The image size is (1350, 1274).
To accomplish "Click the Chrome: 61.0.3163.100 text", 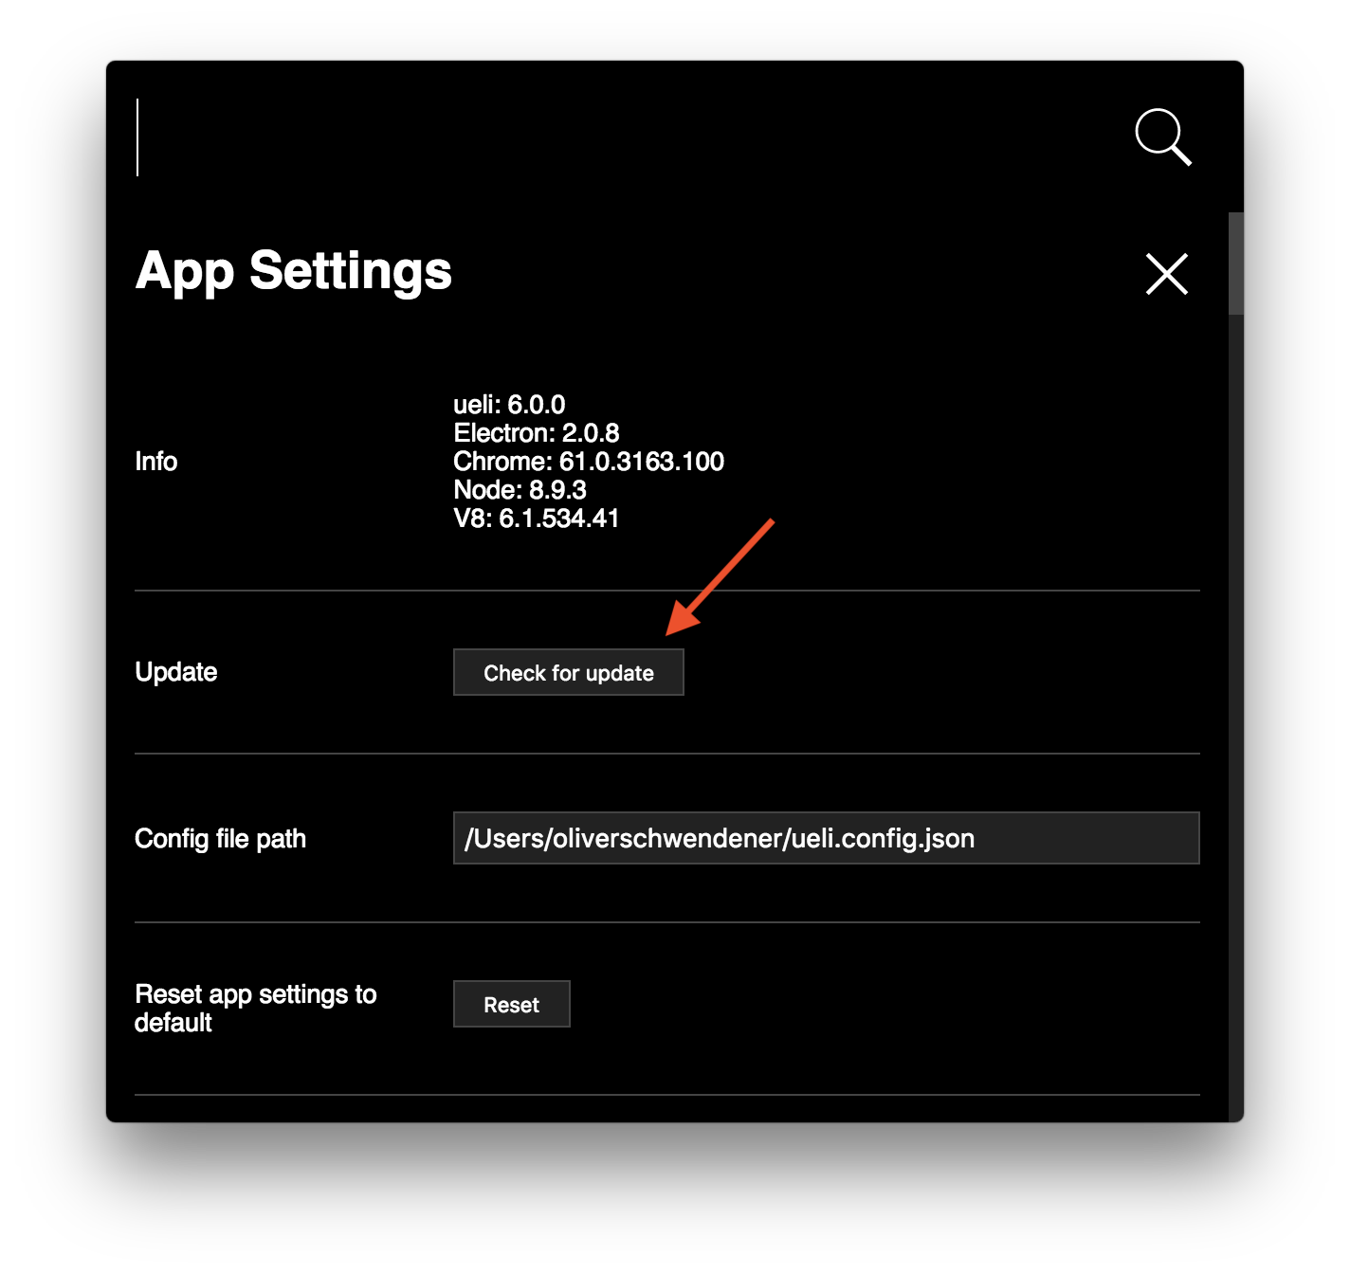I will tap(589, 462).
